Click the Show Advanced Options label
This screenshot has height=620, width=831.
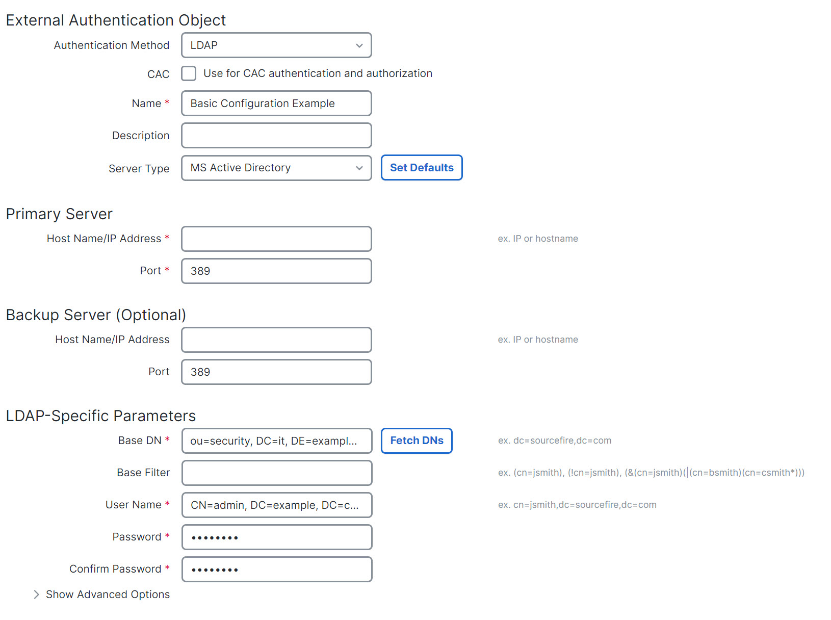[x=108, y=595]
